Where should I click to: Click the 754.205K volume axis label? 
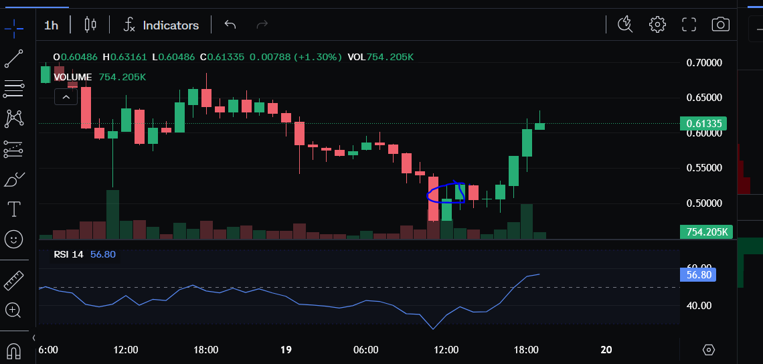coord(706,232)
